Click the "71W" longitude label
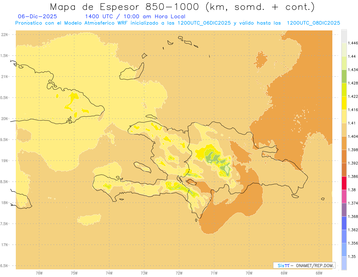This screenshot has height=277, width=358. click(x=214, y=273)
